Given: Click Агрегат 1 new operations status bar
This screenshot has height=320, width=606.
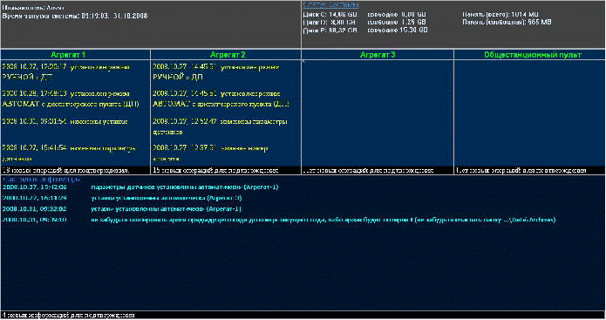Looking at the screenshot, I should point(75,170).
